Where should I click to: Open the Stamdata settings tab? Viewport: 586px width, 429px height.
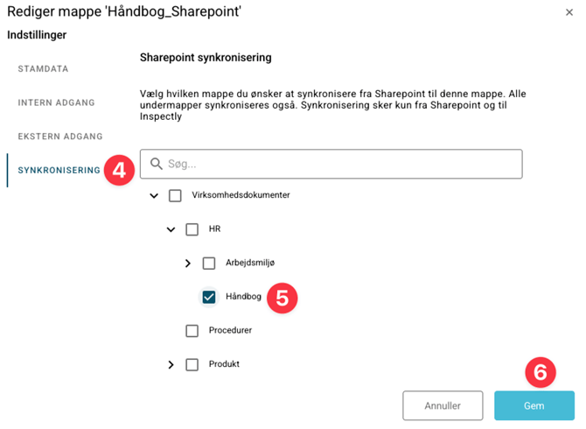click(x=44, y=69)
